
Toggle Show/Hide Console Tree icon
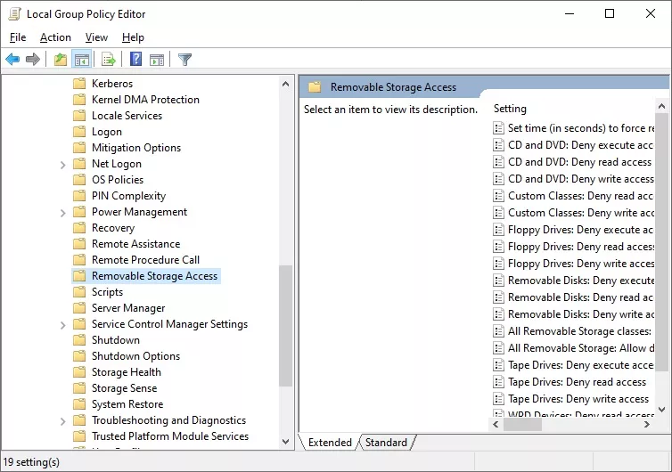(81, 59)
